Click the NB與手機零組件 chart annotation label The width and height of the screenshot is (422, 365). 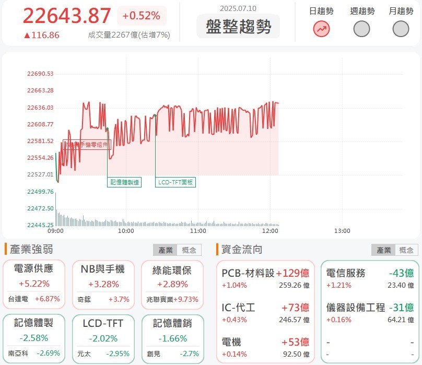[87, 145]
